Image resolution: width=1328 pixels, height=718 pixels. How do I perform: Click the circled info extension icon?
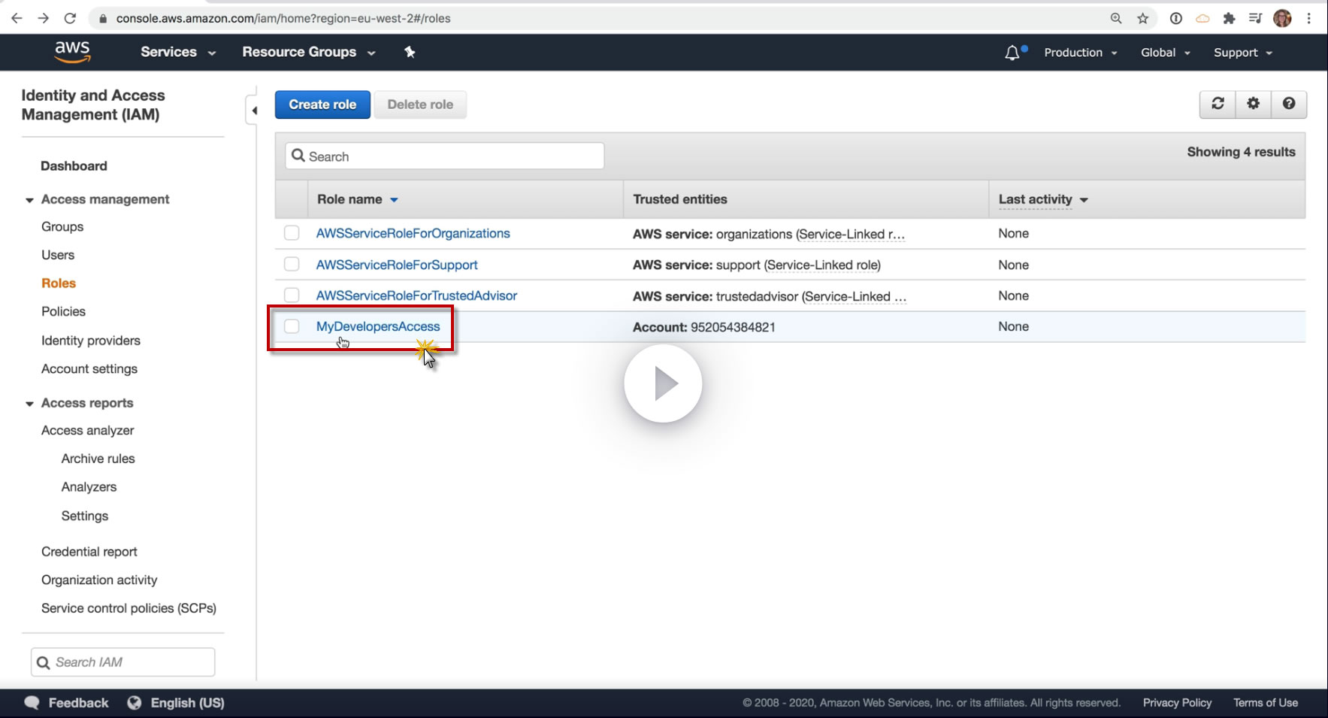[1176, 18]
